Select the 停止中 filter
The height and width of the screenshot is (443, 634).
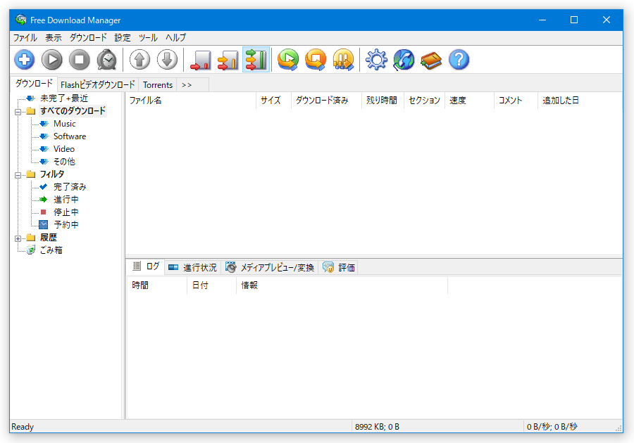pos(66,212)
